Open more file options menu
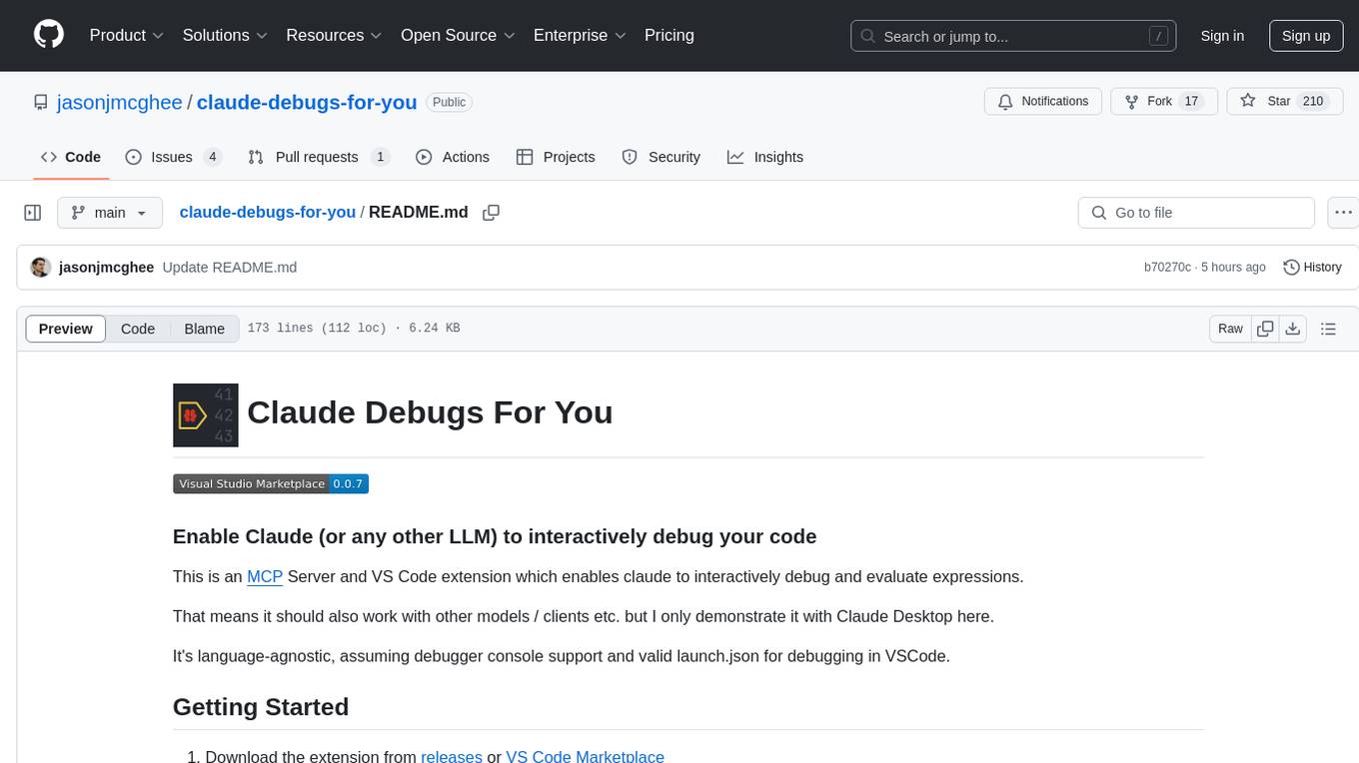This screenshot has height=763, width=1359. click(1343, 213)
